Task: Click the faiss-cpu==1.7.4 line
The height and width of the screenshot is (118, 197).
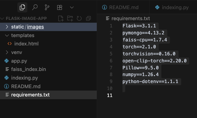Action: tap(145, 40)
